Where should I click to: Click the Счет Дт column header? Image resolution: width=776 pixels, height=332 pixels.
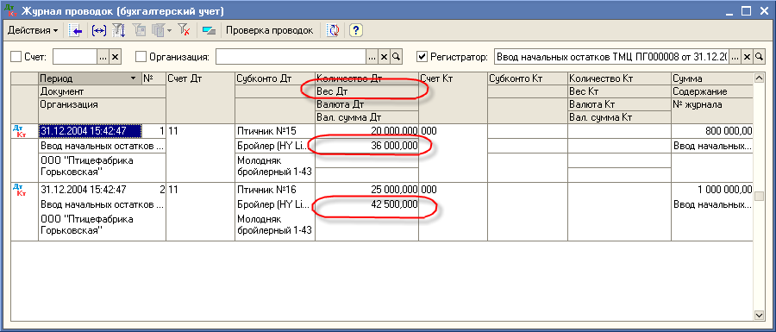(x=200, y=97)
